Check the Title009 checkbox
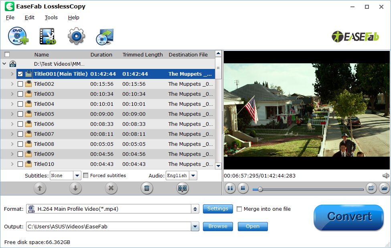Screen dimensions: 391x248 pyautogui.click(x=20, y=154)
